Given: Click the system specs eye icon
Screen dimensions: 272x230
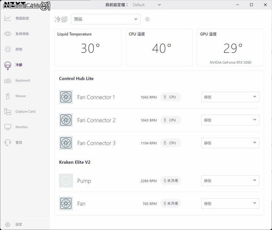Looking at the screenshot, I should (x=8, y=34).
